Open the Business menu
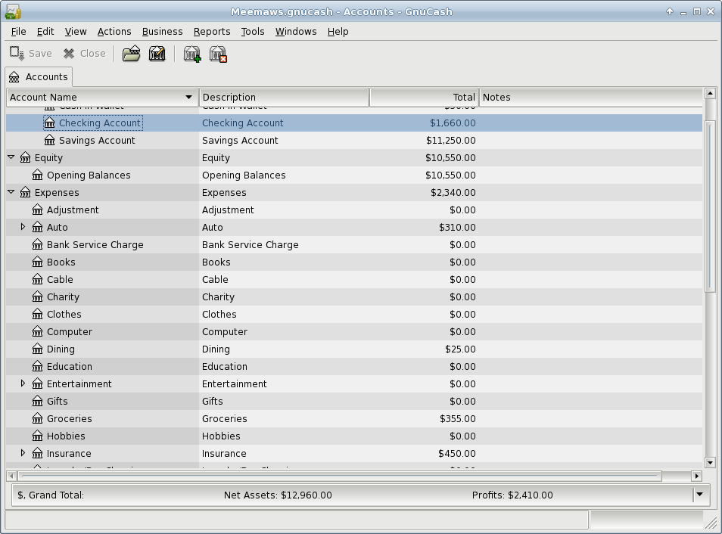Screen dimensions: 722x534 pos(162,31)
